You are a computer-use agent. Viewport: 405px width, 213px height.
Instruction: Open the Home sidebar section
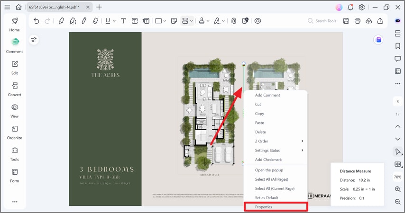coord(14,25)
